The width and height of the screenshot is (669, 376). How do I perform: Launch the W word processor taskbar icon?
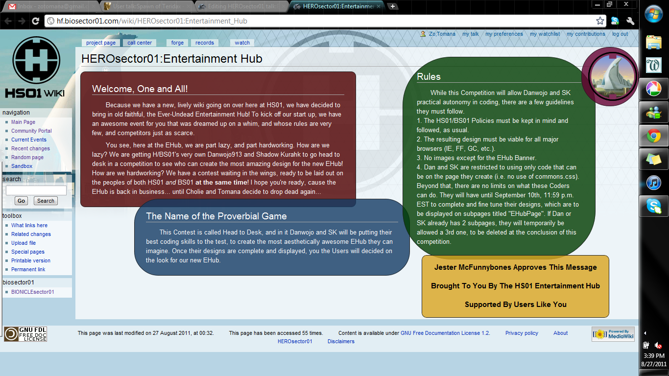[654, 66]
